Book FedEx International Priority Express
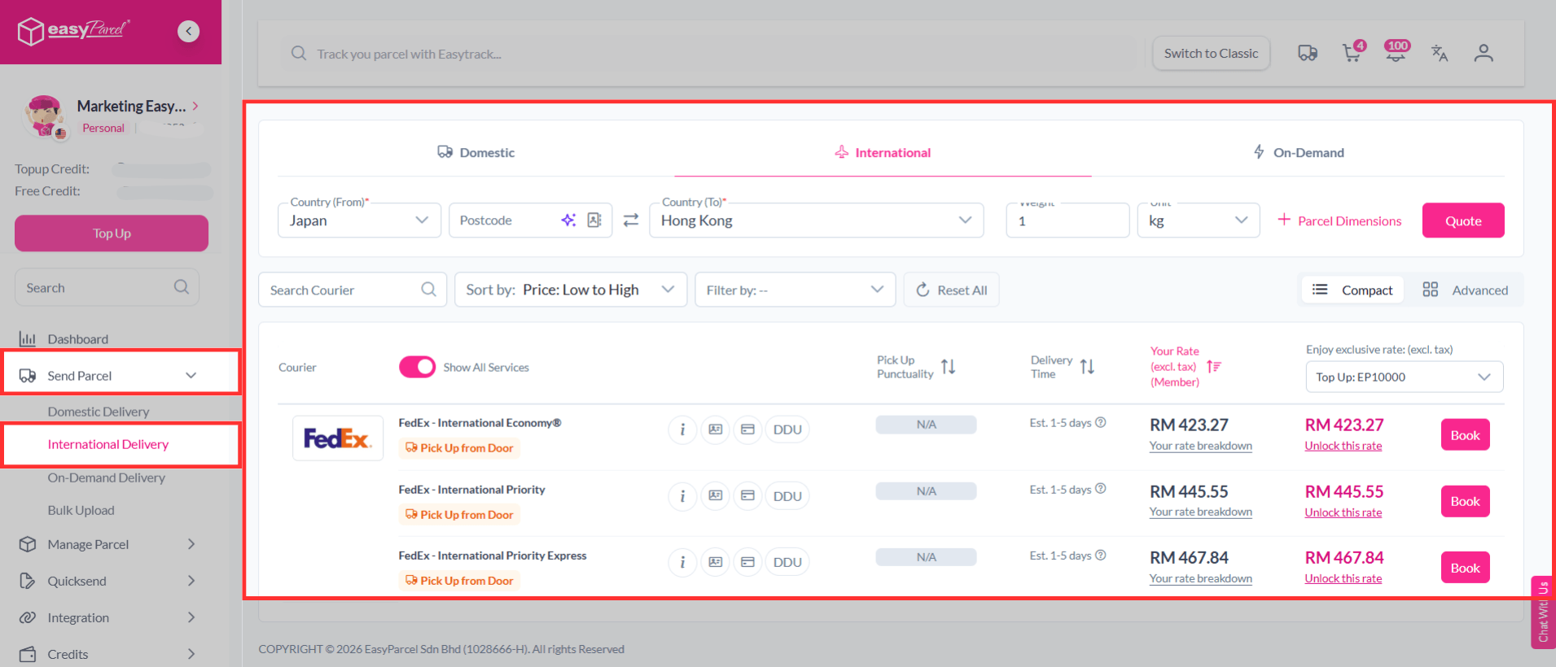This screenshot has height=667, width=1556. [x=1465, y=568]
